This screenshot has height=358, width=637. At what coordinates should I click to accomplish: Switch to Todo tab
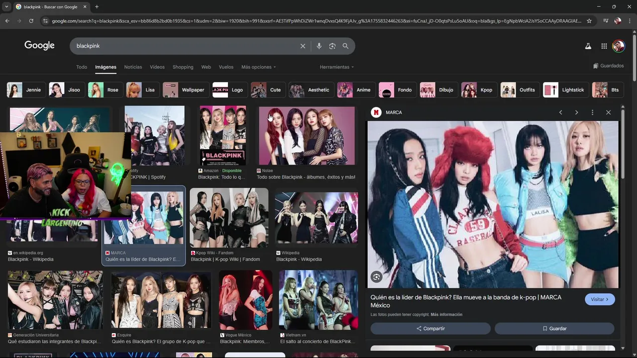[82, 67]
